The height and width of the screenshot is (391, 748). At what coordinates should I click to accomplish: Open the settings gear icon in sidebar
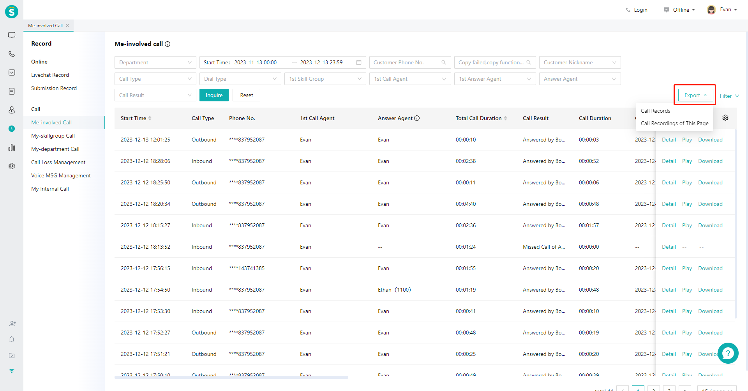[x=12, y=166]
